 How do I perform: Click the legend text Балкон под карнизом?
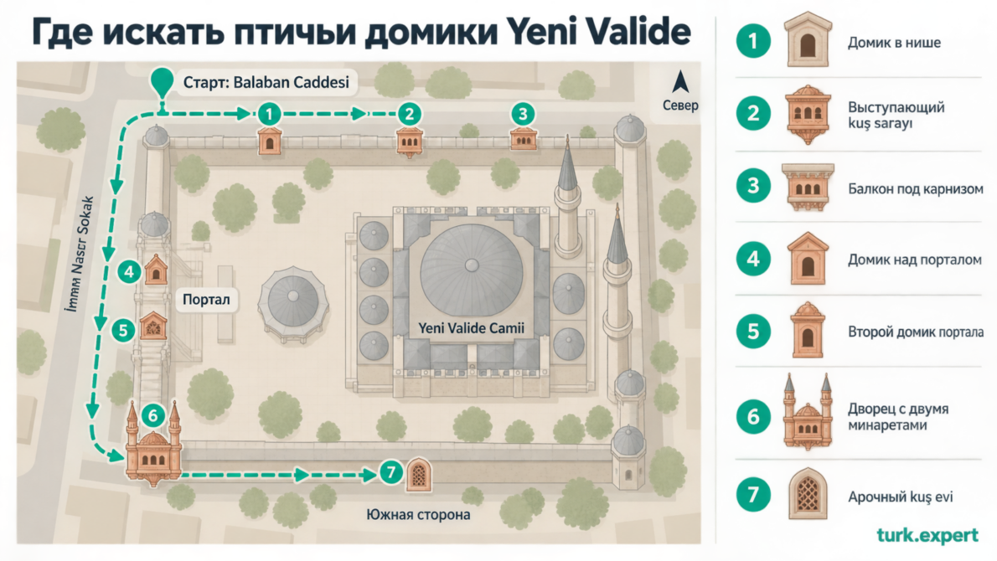click(916, 188)
